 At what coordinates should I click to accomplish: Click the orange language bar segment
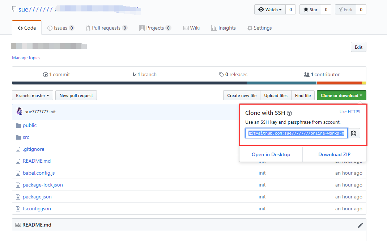[339, 83]
